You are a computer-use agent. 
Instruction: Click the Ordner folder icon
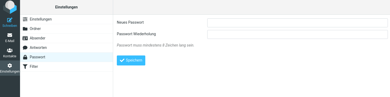click(x=25, y=29)
